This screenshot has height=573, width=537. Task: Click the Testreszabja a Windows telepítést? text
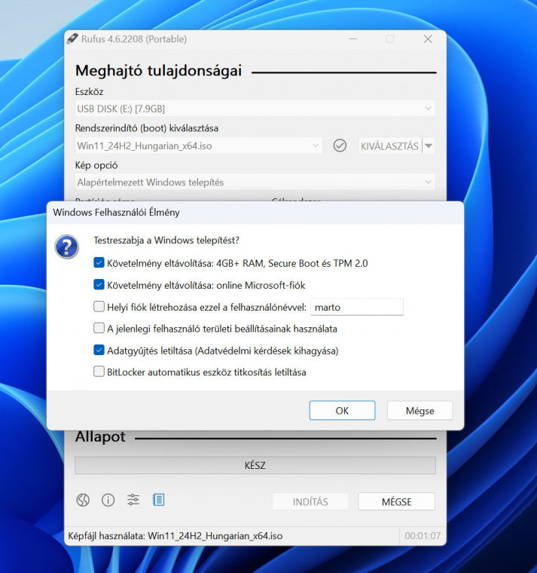[166, 240]
